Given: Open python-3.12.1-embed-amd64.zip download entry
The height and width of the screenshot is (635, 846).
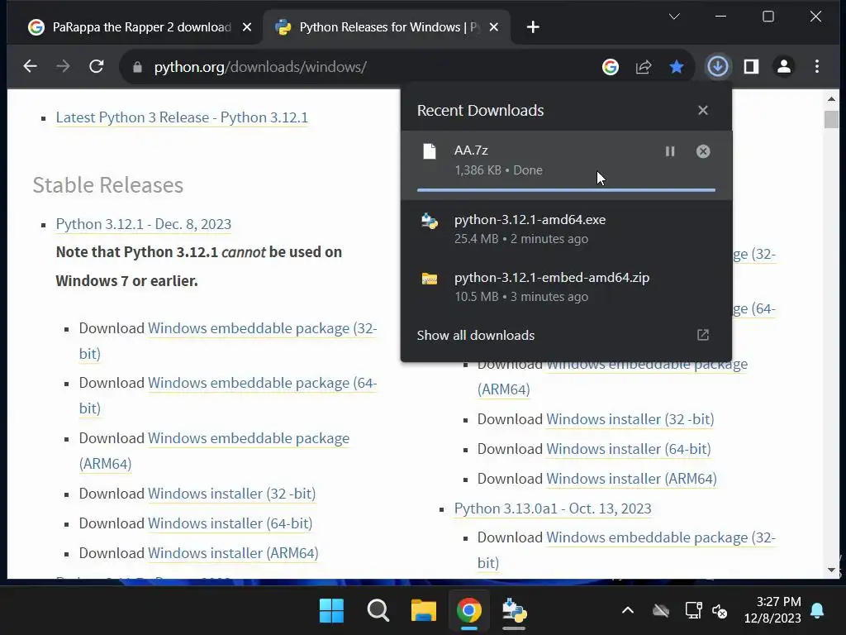Looking at the screenshot, I should [566, 287].
